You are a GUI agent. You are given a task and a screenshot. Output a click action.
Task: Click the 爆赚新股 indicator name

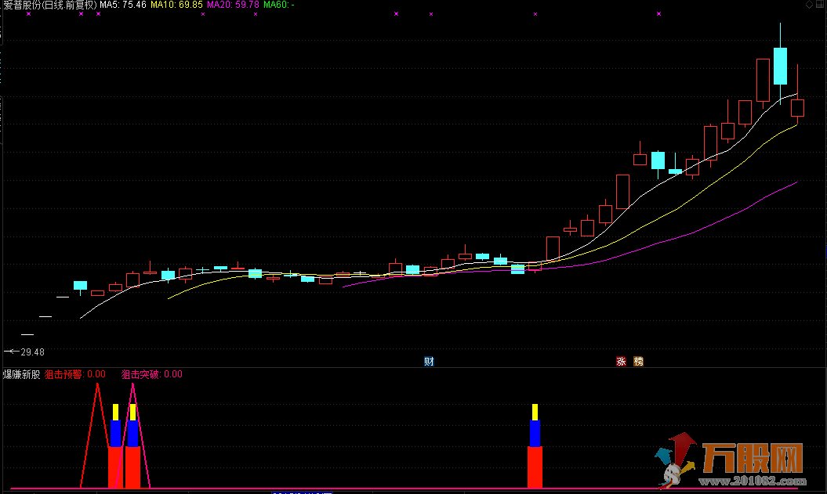click(22, 374)
